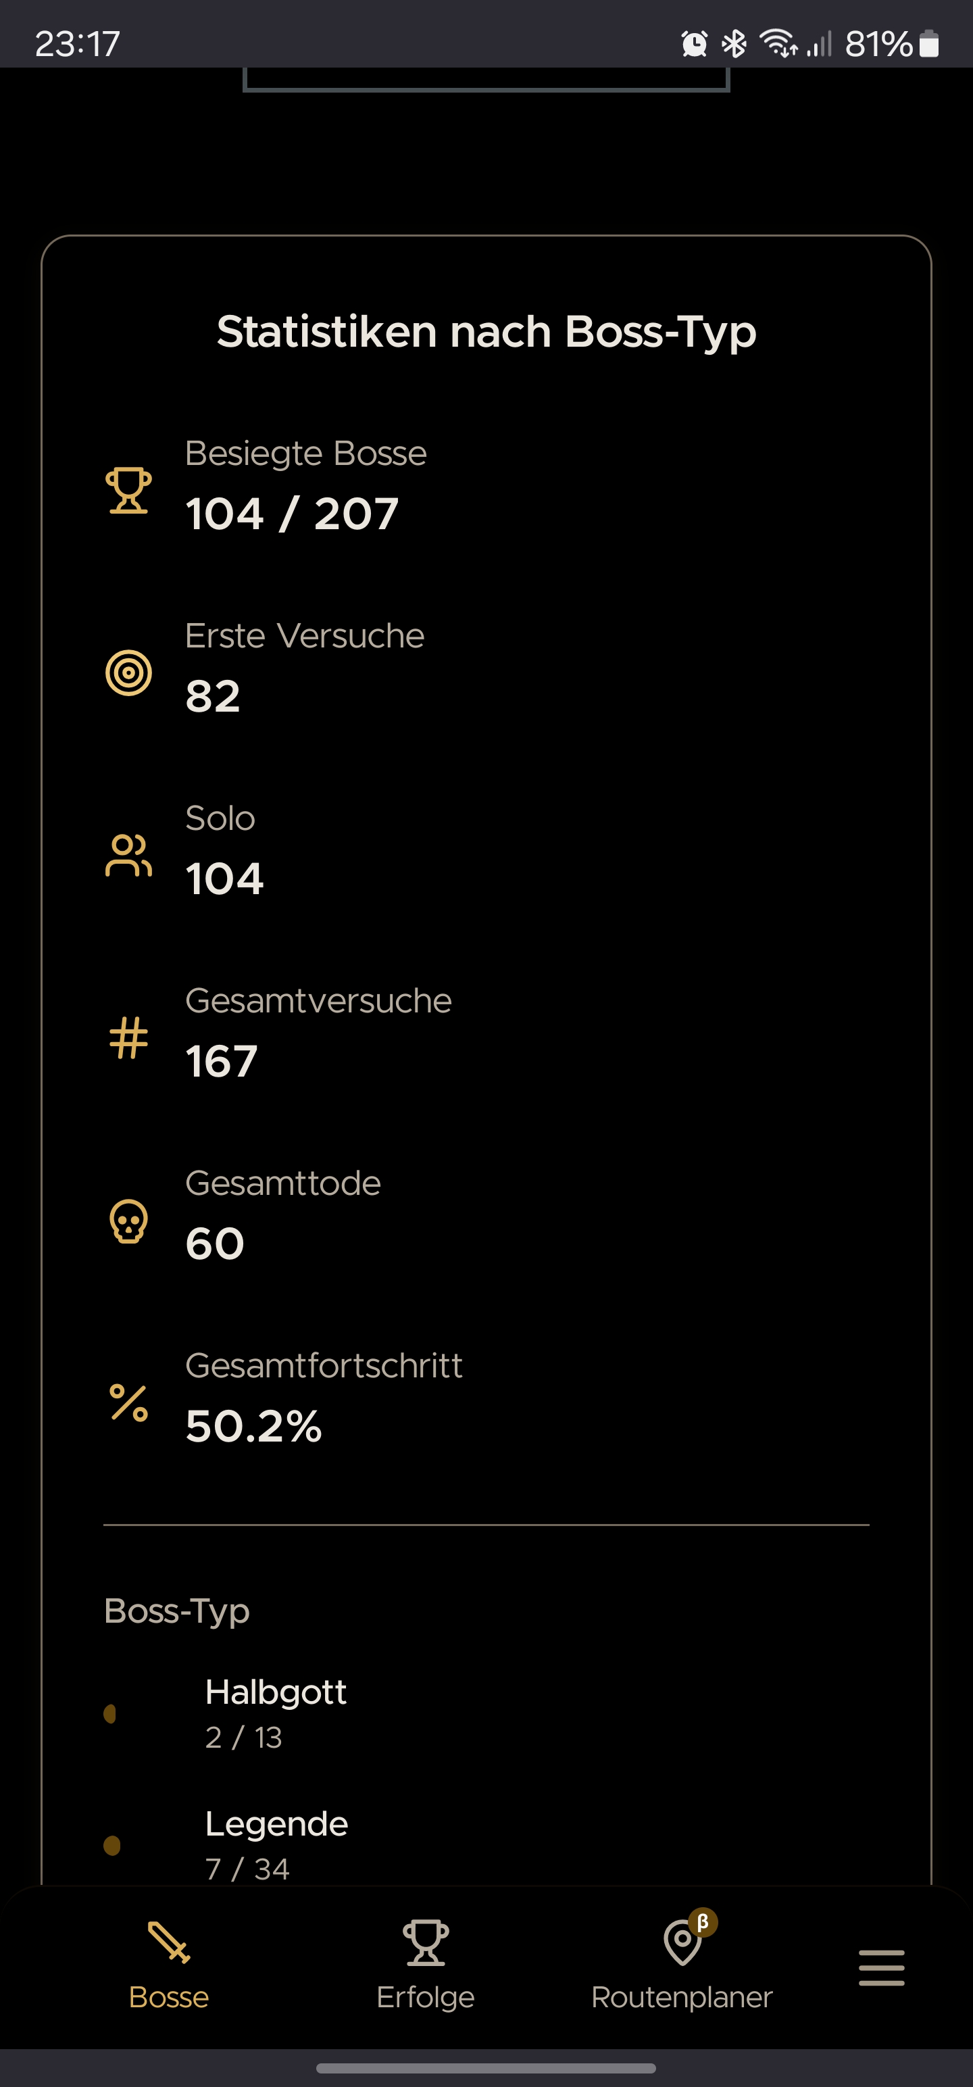The width and height of the screenshot is (973, 2087).
Task: Select the Halbgott boss type entry
Action: point(486,1713)
